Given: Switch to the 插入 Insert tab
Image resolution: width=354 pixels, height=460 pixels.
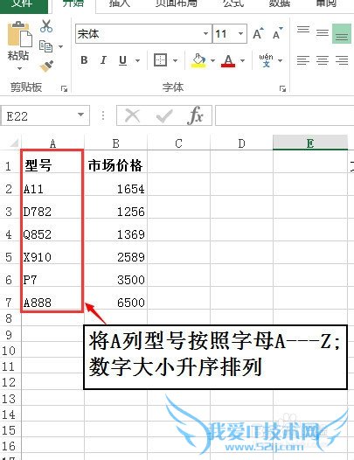Looking at the screenshot, I should pyautogui.click(x=119, y=4).
